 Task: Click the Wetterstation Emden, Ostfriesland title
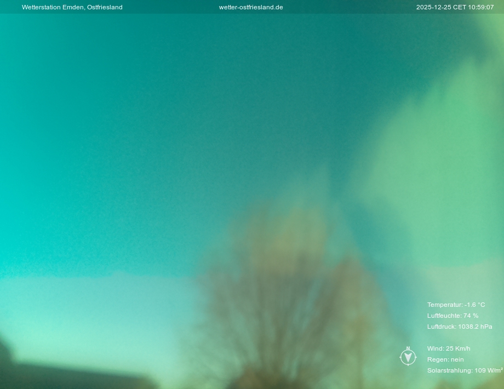coord(72,7)
